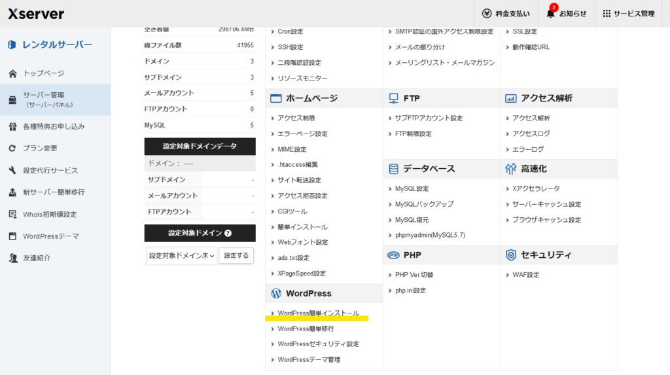Click the help question mark beside 設定対象ドメイン
The image size is (670, 375).
point(228,233)
